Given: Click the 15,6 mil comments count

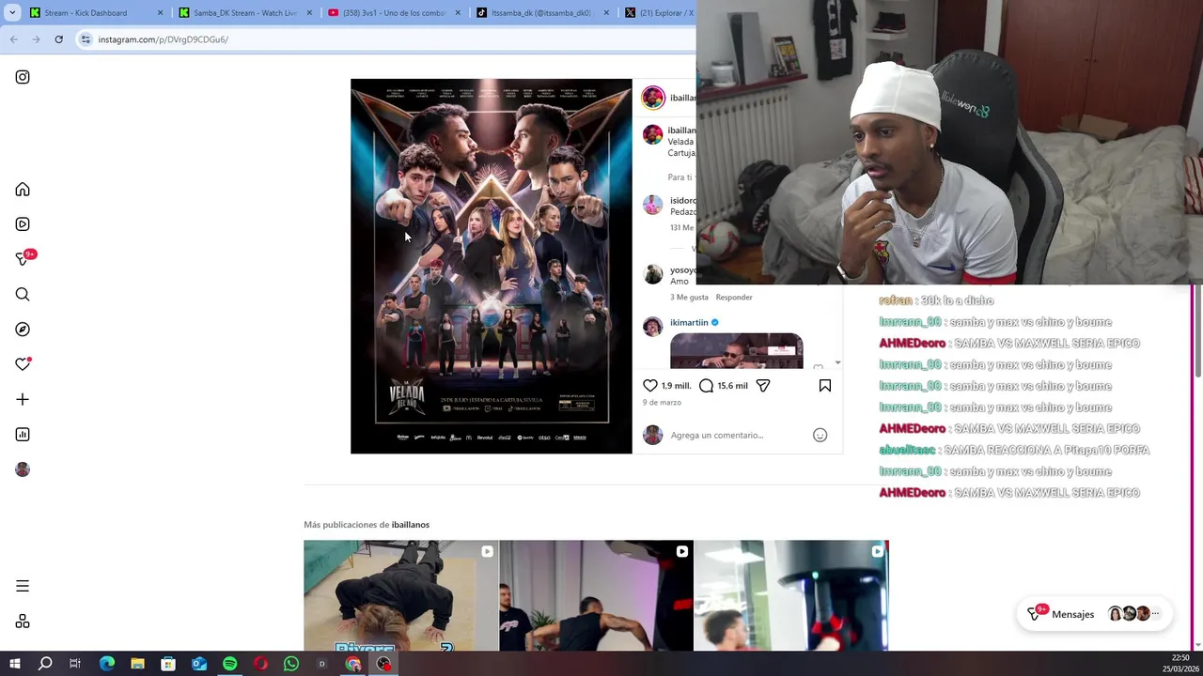Looking at the screenshot, I should tap(732, 386).
